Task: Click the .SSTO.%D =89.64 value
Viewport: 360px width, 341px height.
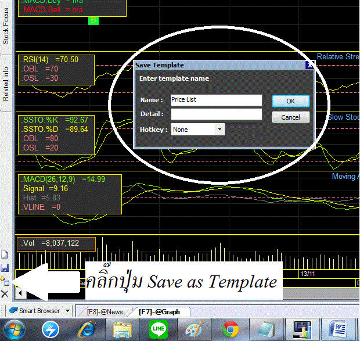Action: (x=55, y=130)
